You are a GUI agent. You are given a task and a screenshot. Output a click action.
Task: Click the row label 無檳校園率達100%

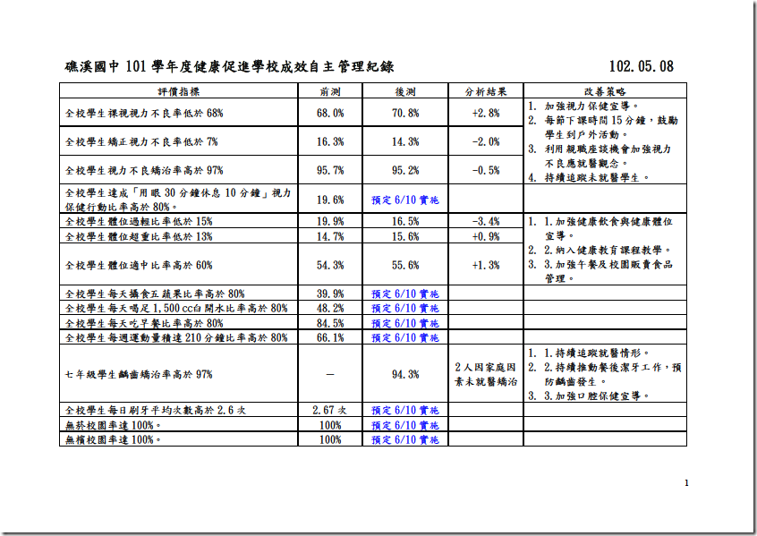click(x=114, y=439)
